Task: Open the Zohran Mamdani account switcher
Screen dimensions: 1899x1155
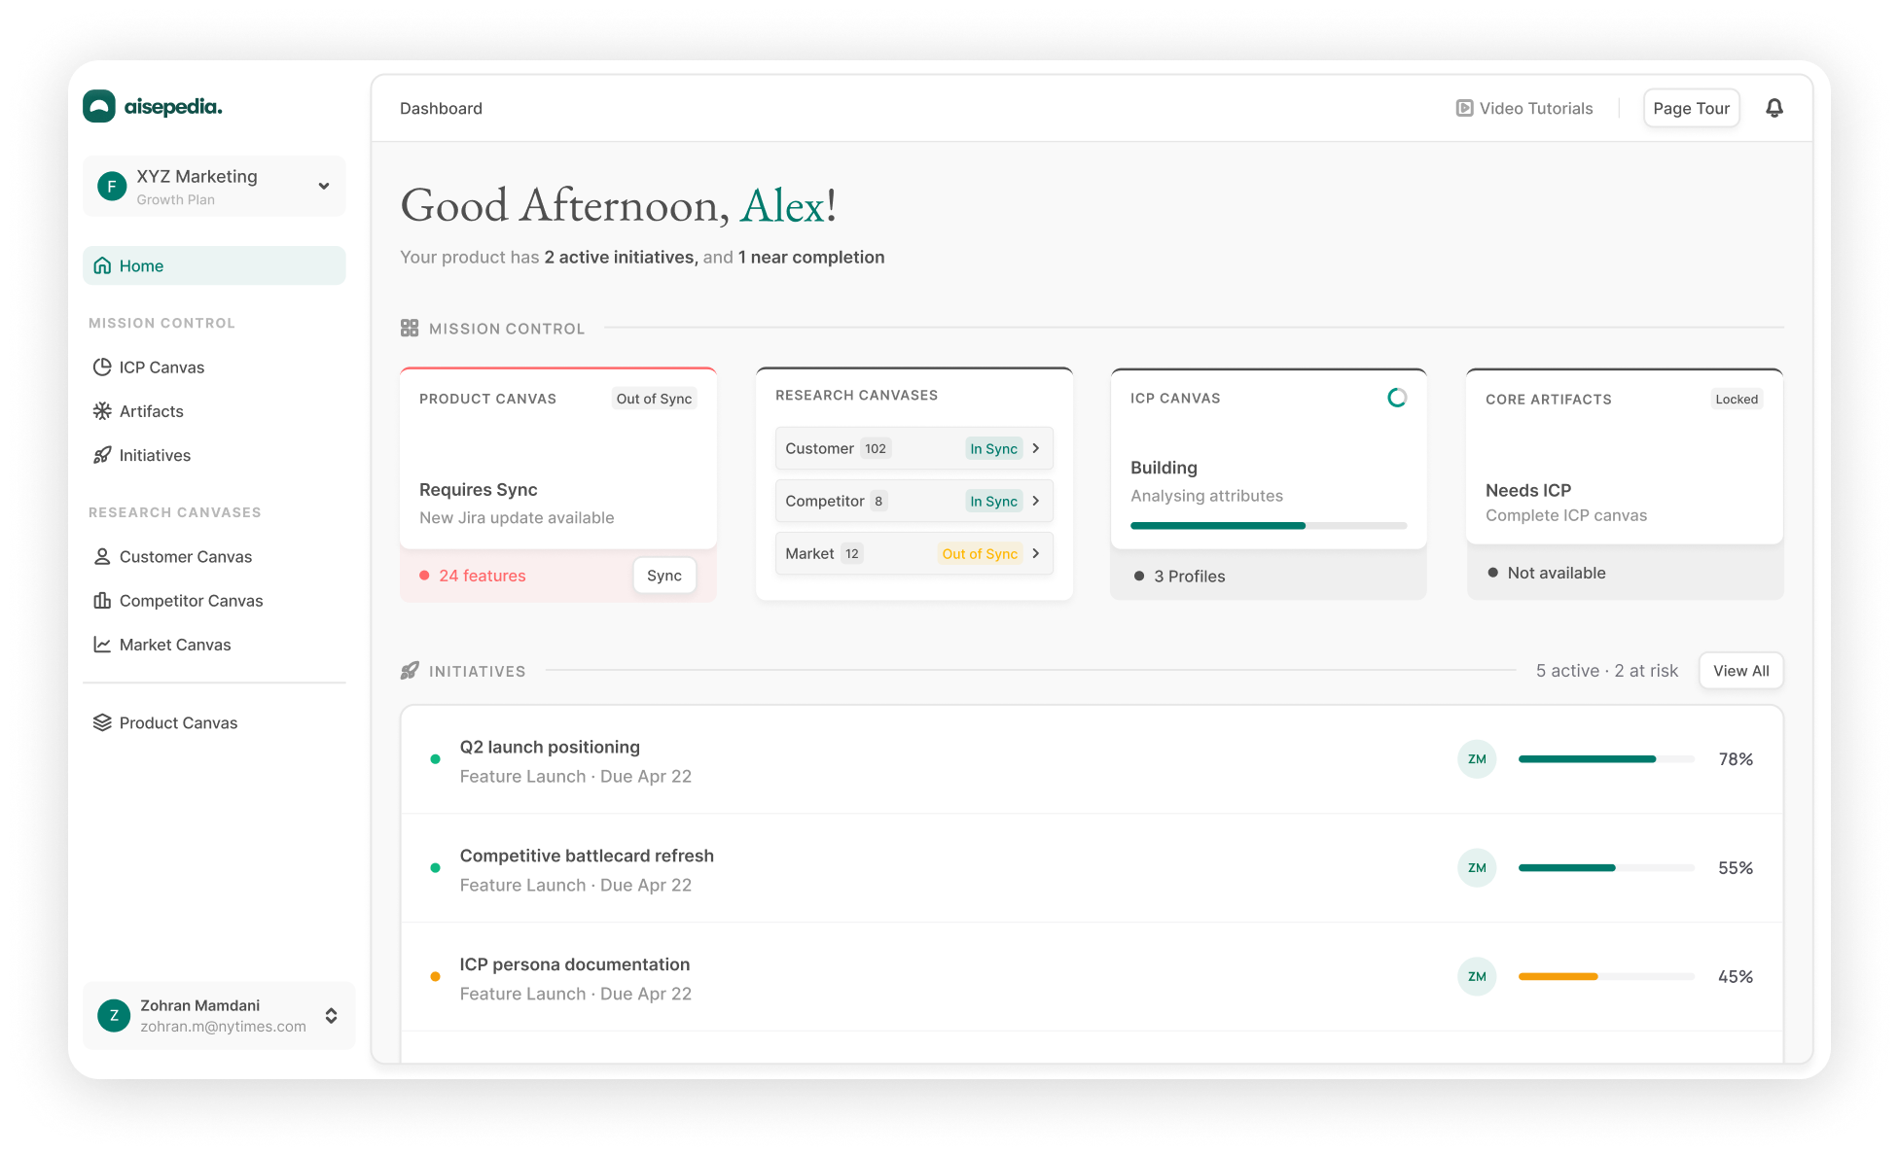Action: pos(331,1015)
